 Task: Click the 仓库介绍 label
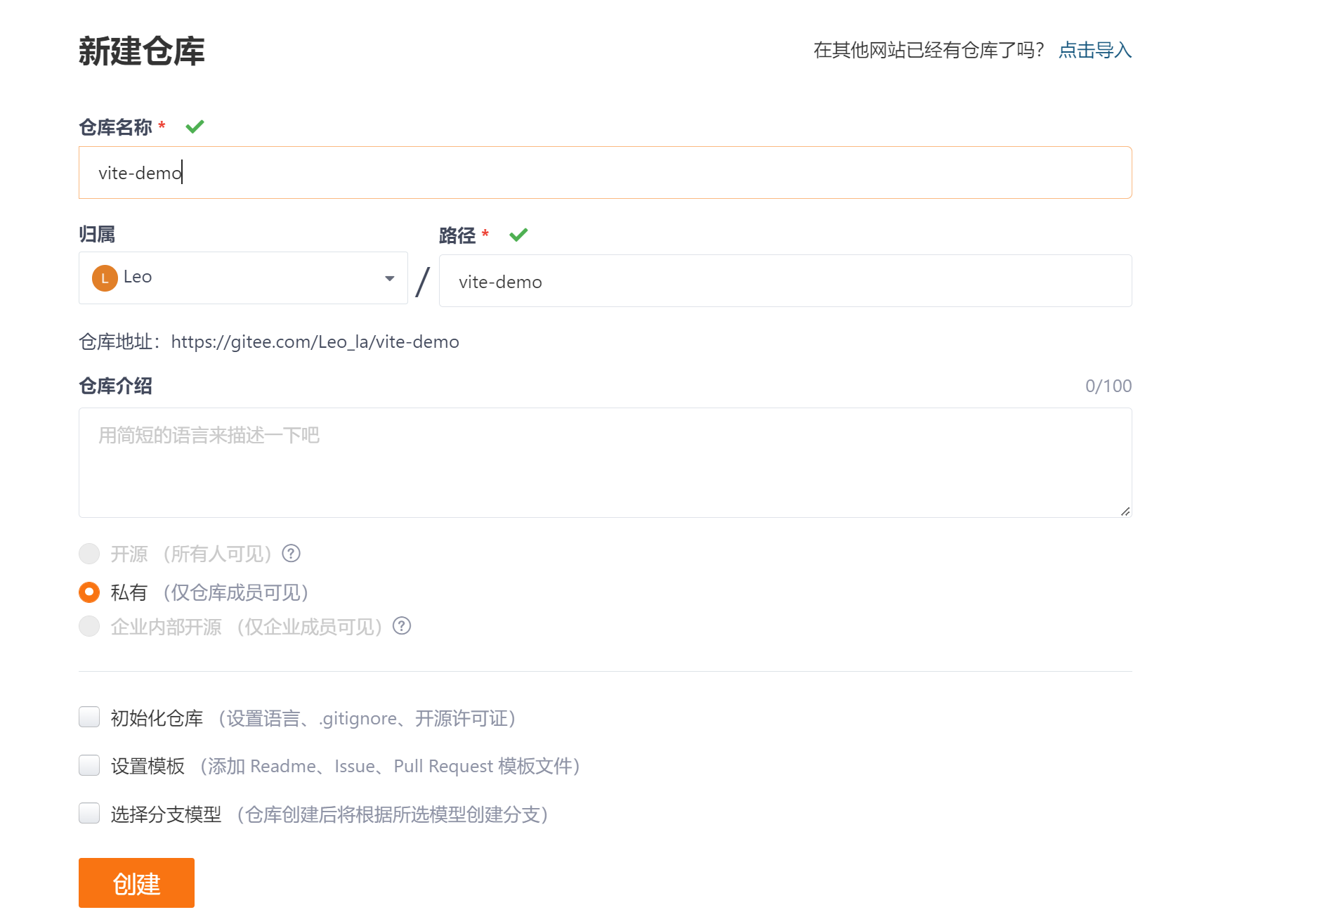(115, 386)
